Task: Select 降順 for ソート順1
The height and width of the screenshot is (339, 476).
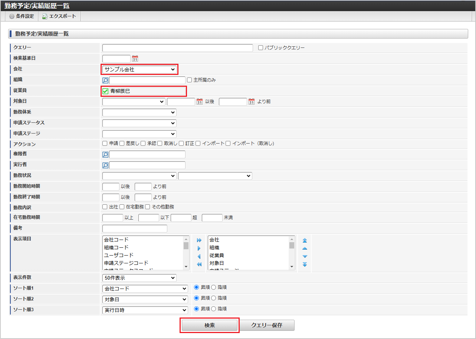Action: tap(213, 287)
